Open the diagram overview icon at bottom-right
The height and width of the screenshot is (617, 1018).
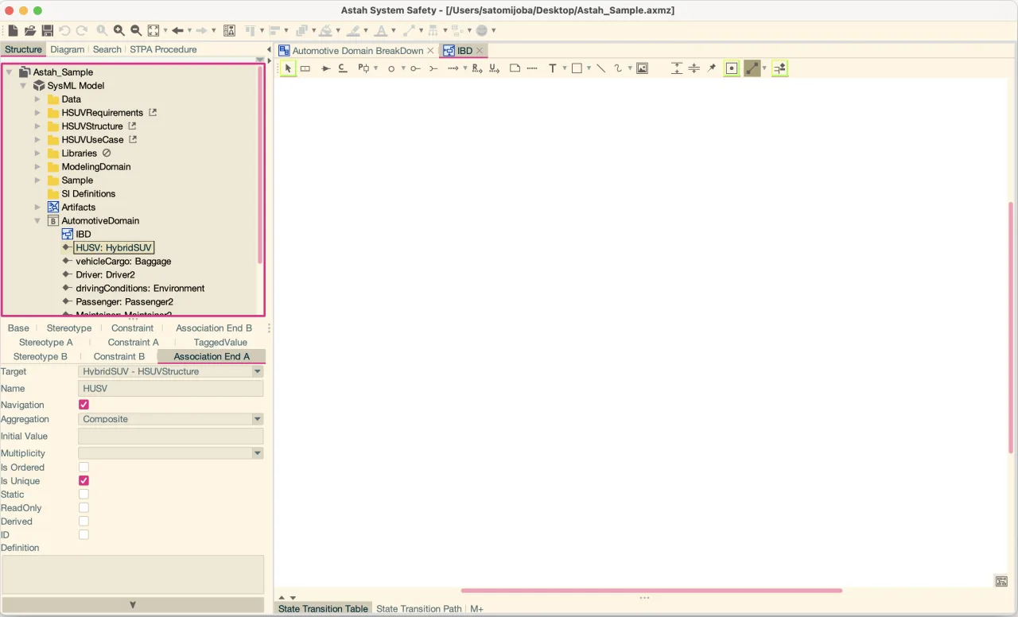(1001, 582)
